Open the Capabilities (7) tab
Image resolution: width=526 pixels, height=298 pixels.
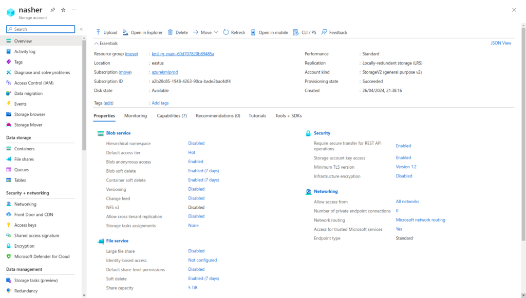tap(172, 116)
